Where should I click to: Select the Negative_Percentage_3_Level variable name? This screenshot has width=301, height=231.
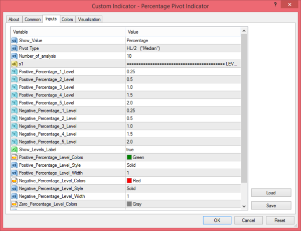click(x=48, y=126)
